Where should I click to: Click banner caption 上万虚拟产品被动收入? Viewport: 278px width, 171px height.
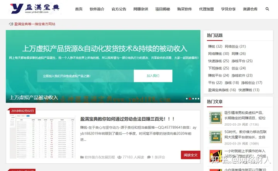click(x=34, y=97)
